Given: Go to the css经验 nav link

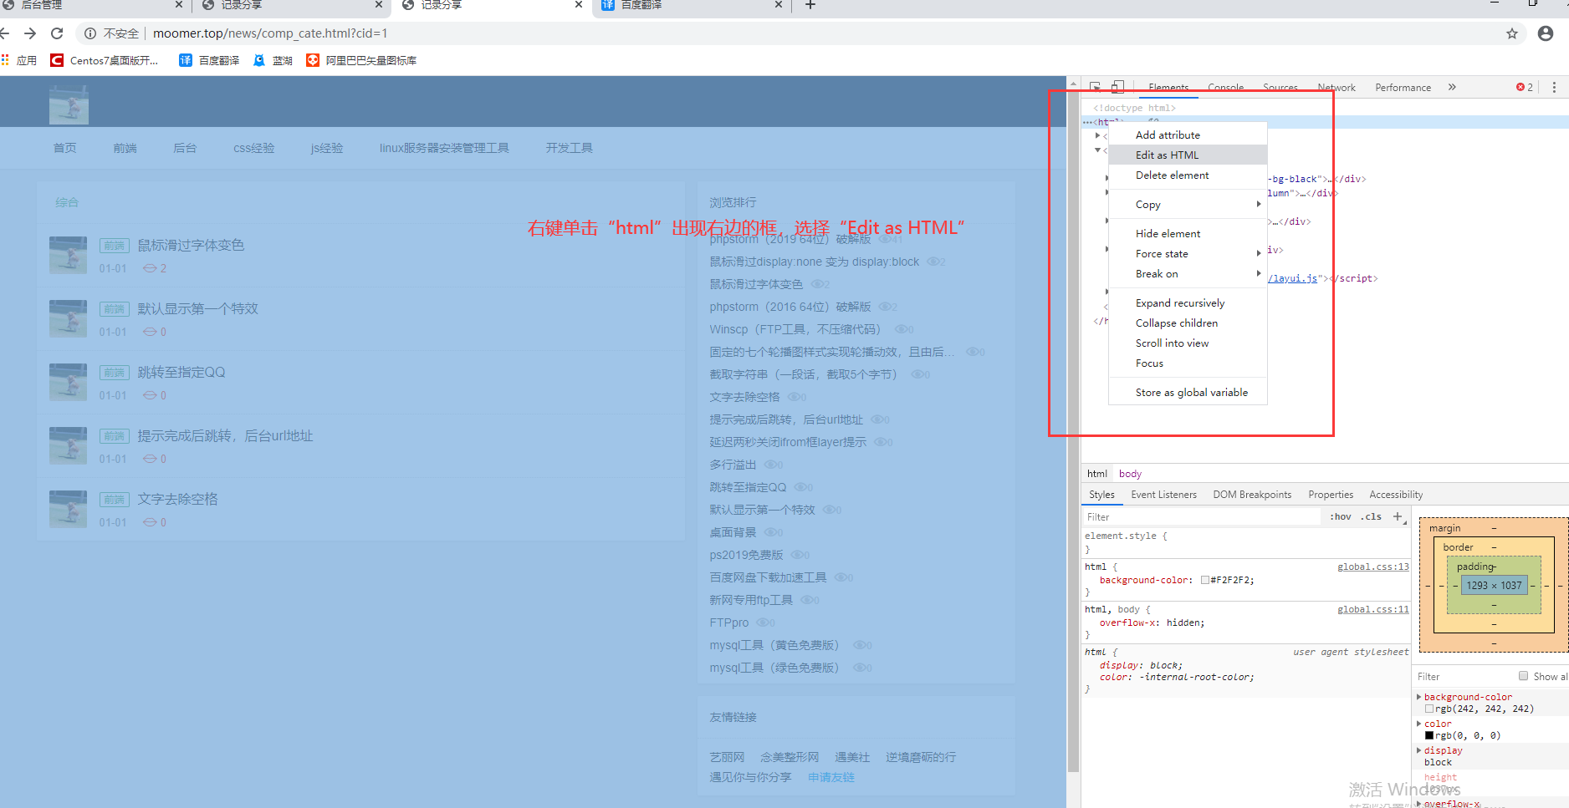Looking at the screenshot, I should click(x=253, y=148).
